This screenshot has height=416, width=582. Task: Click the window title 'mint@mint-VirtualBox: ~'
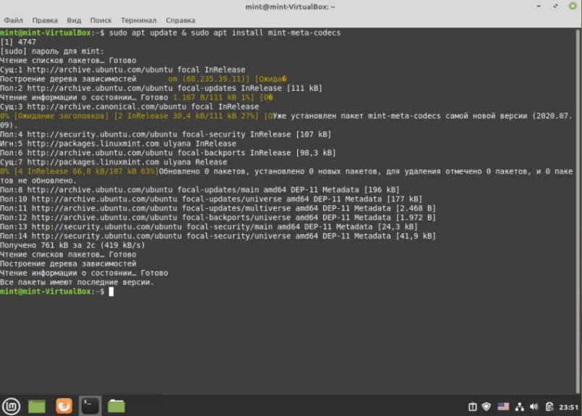tap(290, 6)
